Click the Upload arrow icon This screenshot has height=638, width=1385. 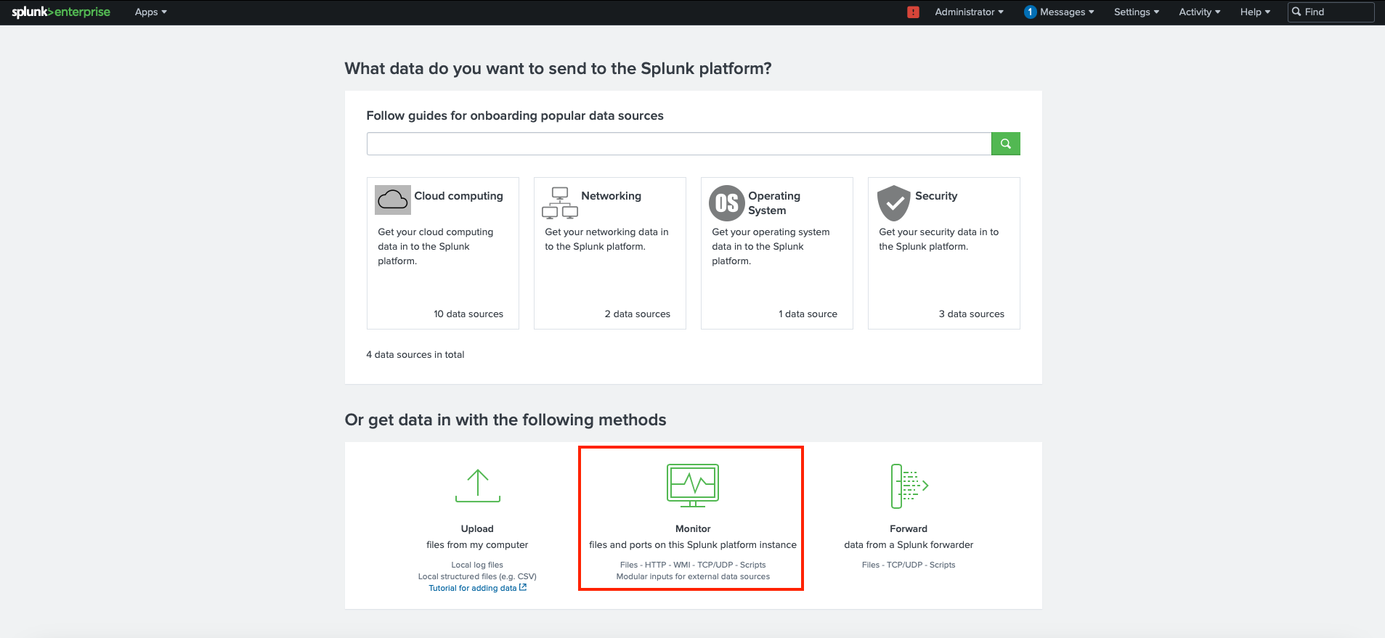(478, 486)
